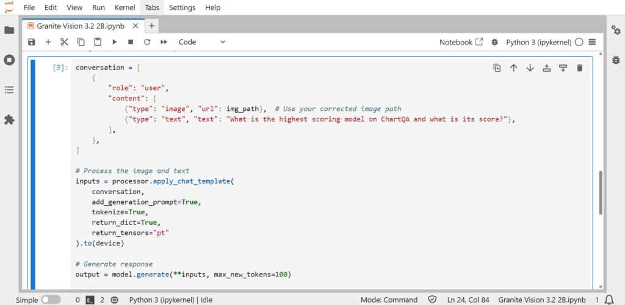Toggle the Simple interface mode switch
The width and height of the screenshot is (625, 305).
tap(51, 300)
